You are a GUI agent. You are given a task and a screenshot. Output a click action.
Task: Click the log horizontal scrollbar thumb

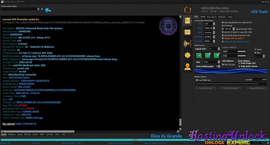pos(39,131)
